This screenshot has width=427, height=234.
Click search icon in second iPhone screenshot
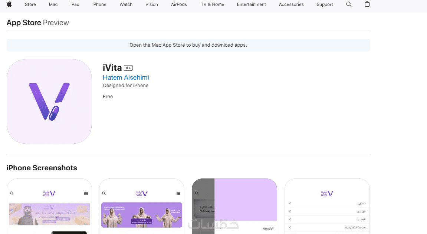point(104,193)
